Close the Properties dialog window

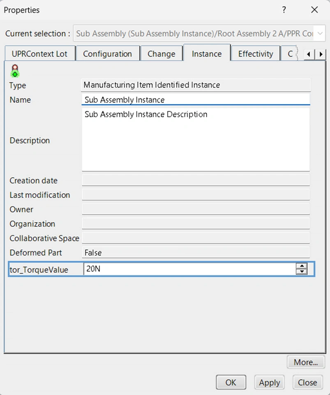pyautogui.click(x=314, y=10)
